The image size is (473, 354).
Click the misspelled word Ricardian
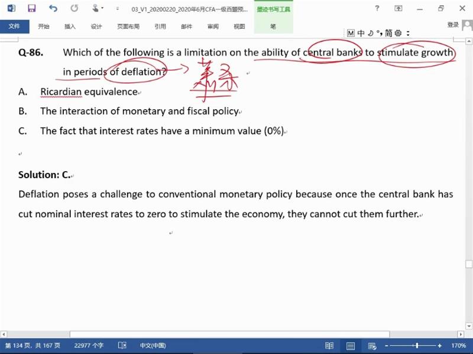(x=61, y=92)
